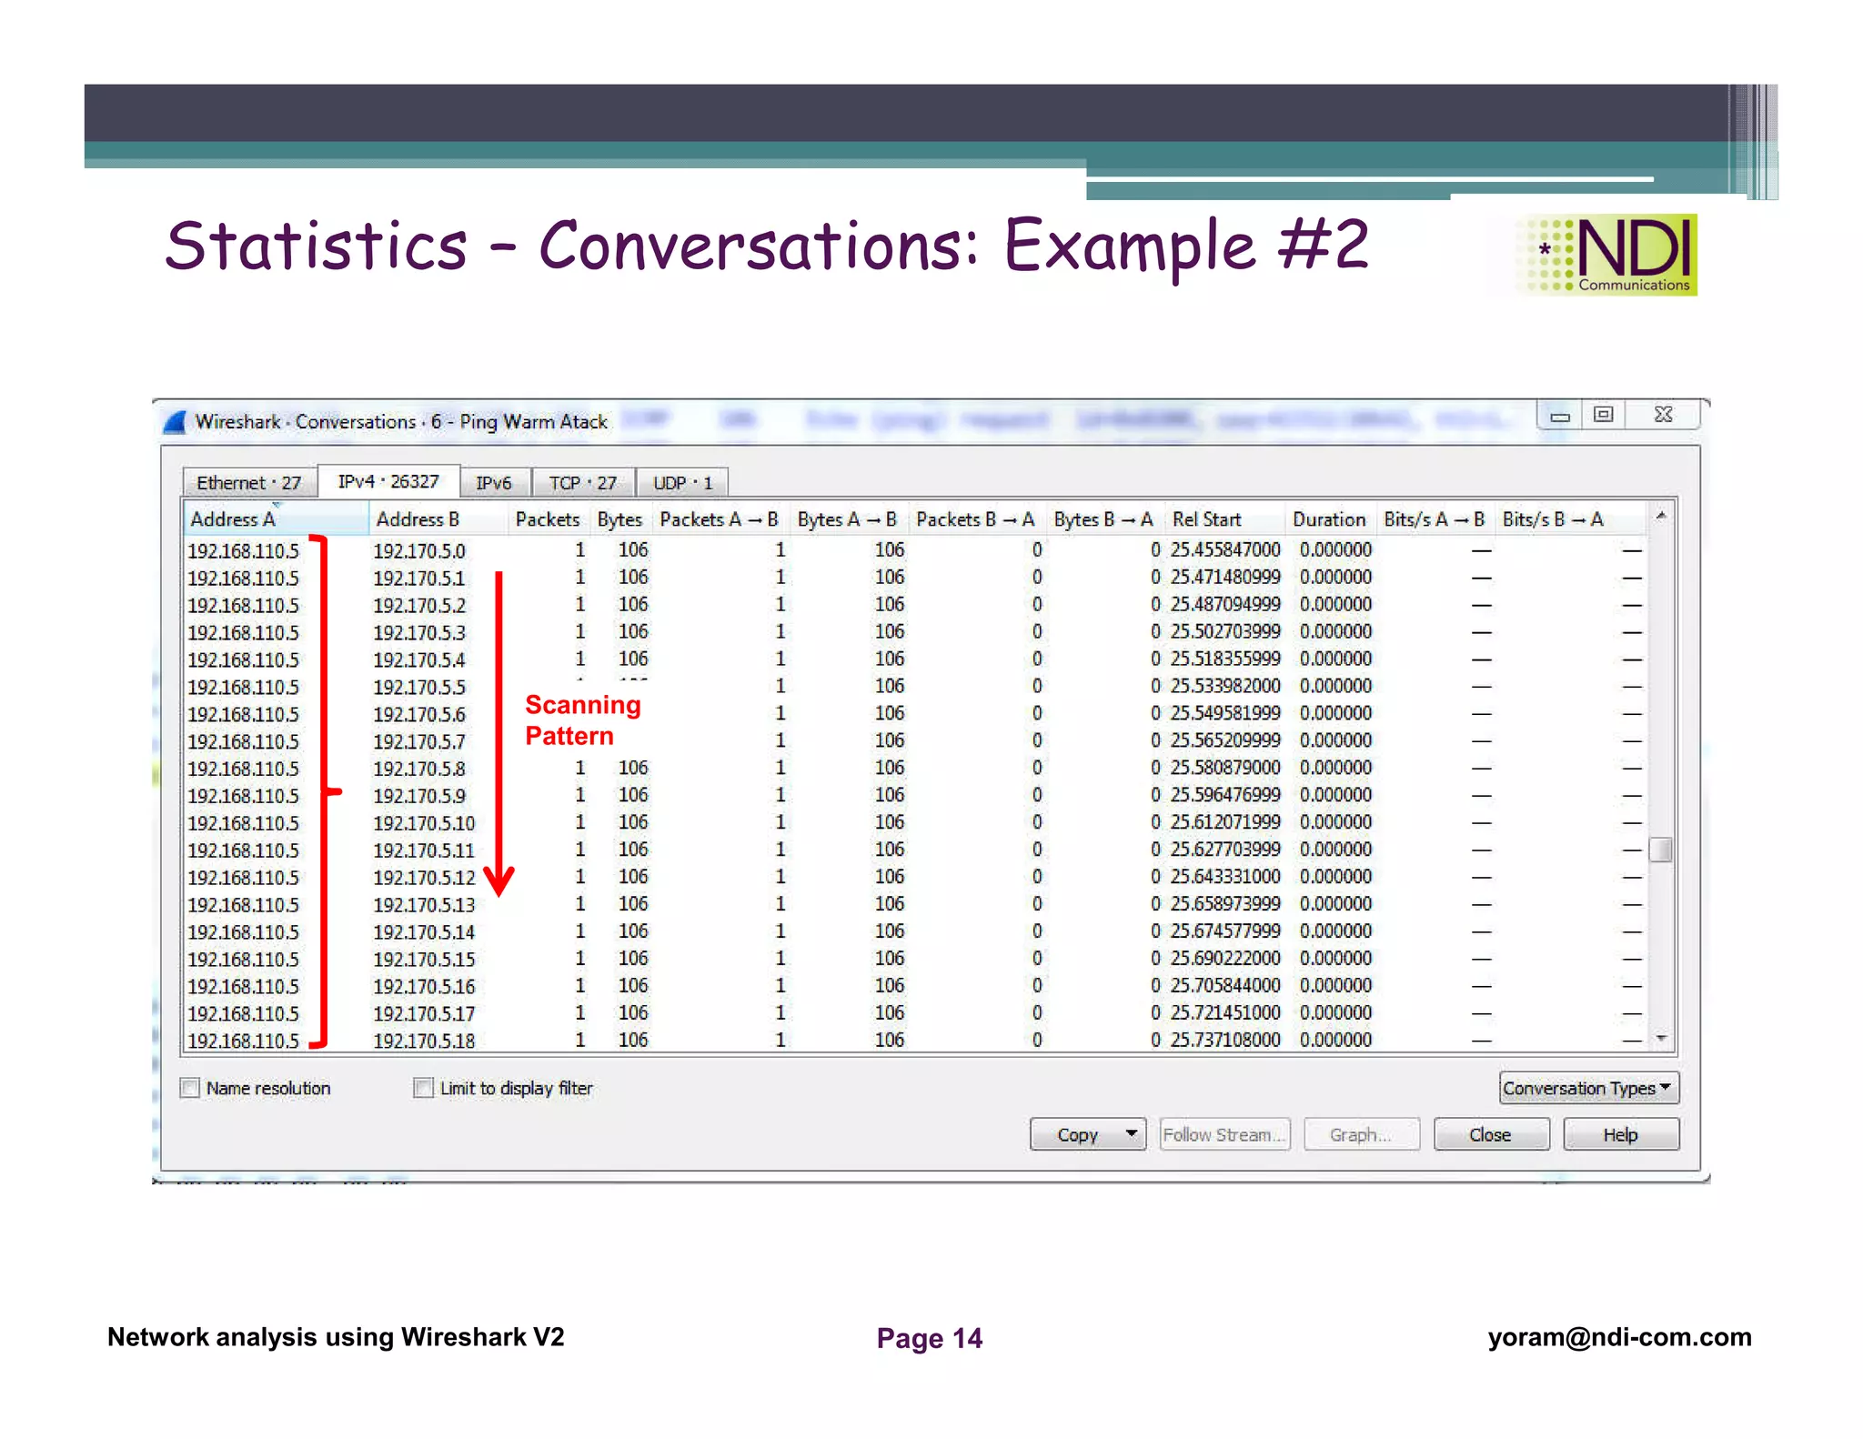Click the Wireshark shark fin icon in title bar
This screenshot has height=1439, width=1863.
pyautogui.click(x=175, y=421)
